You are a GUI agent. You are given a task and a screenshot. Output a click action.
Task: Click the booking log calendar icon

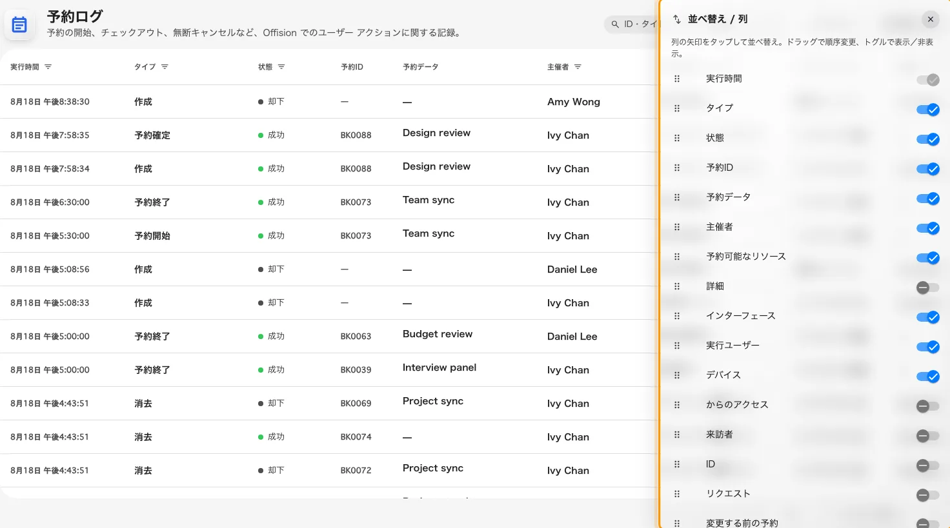19,25
